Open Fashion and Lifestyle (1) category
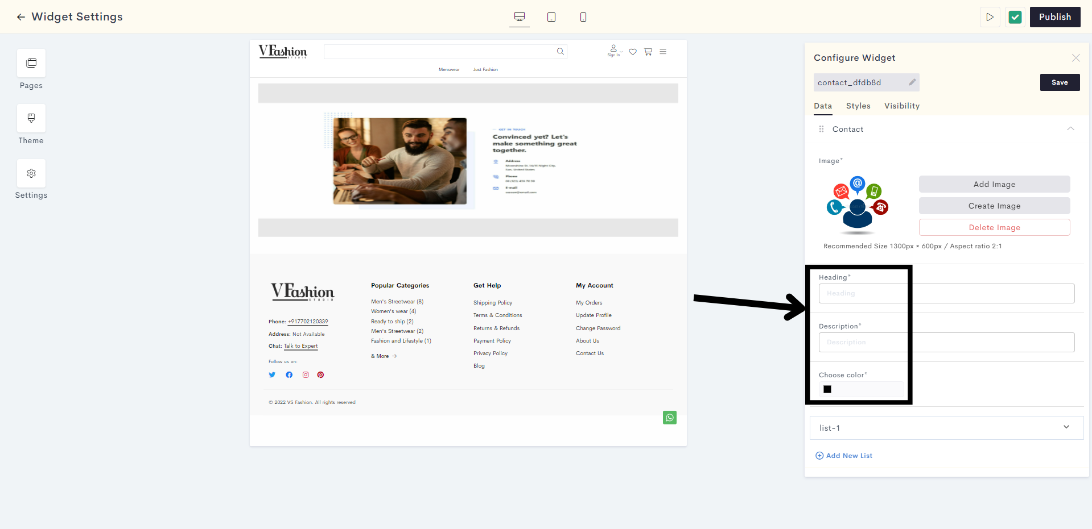This screenshot has height=529, width=1092. coord(401,341)
